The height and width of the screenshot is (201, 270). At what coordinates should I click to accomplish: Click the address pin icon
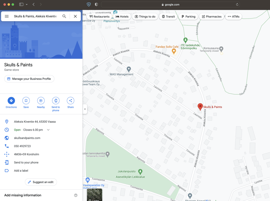tap(7, 122)
